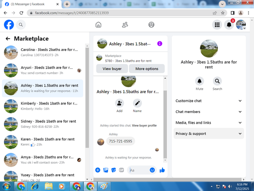Send a thumbs-up like
Viewport: 254px width, 191px height.
point(162,170)
